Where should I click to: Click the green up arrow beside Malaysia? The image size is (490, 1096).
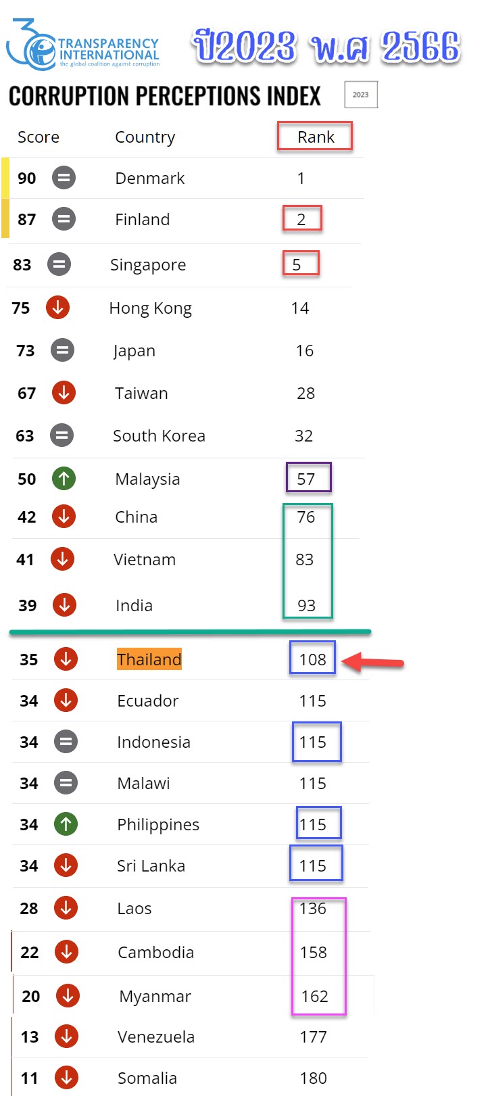coord(64,479)
